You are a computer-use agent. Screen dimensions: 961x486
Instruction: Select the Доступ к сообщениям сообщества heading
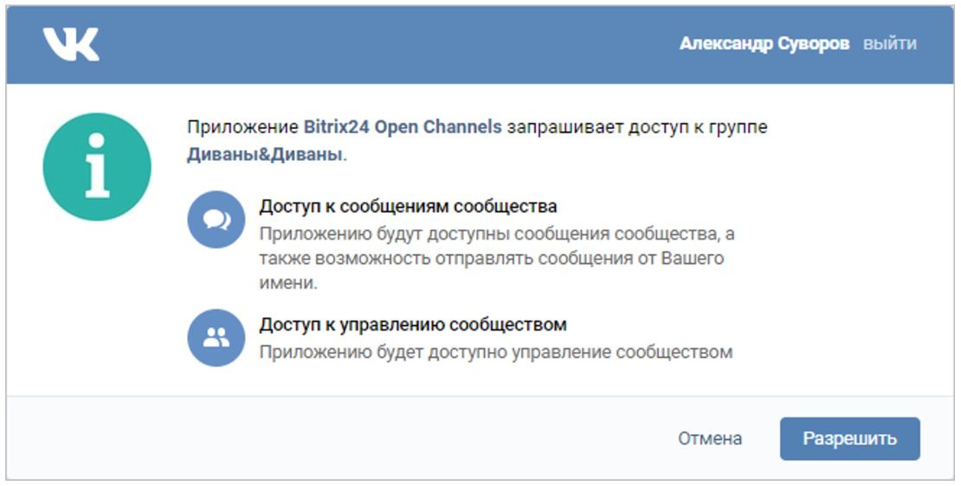point(408,207)
